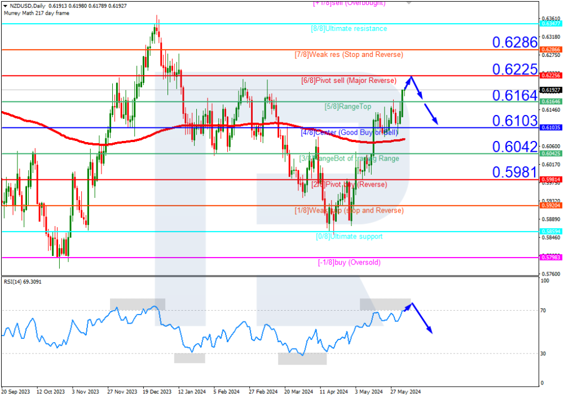Select the [0/8] Ultimate support label
This screenshot has width=564, height=398.
(349, 236)
